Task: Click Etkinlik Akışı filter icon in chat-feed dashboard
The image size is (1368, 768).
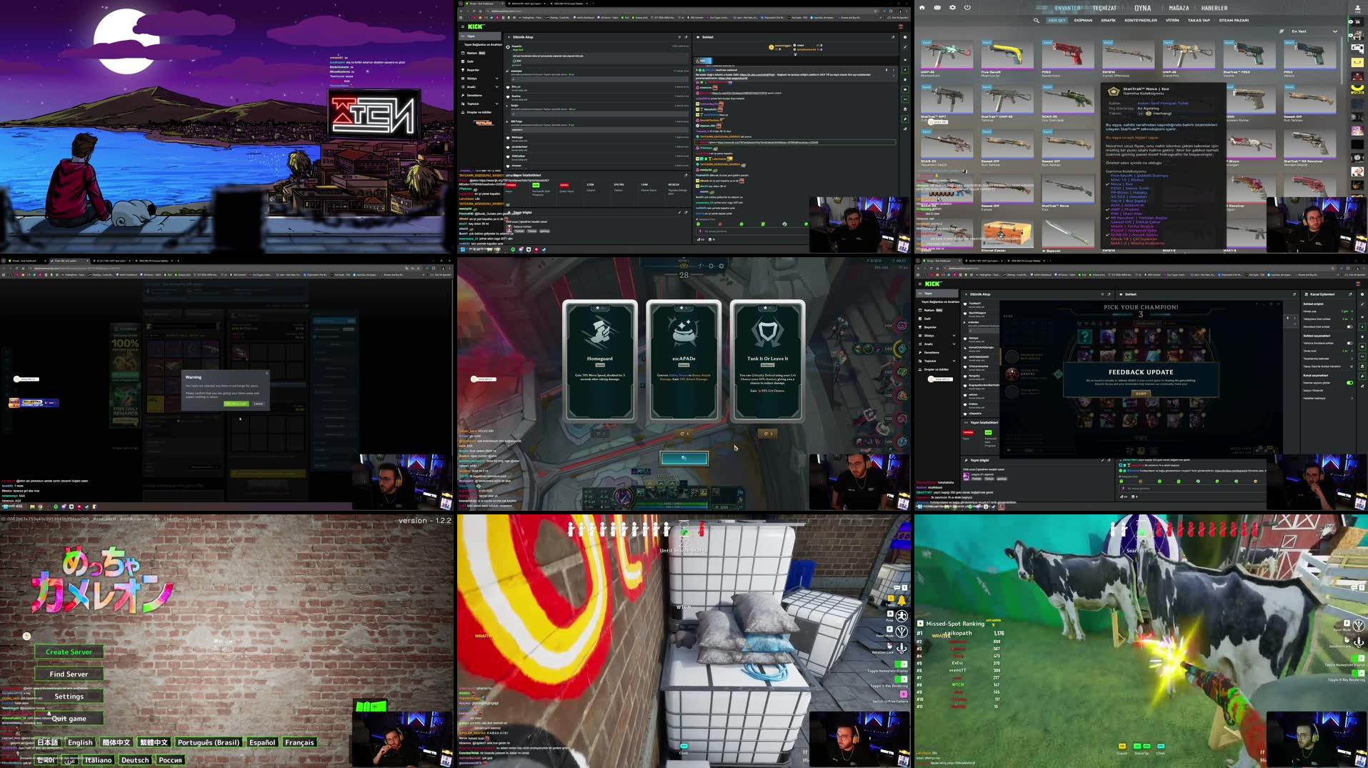Action: [679, 37]
